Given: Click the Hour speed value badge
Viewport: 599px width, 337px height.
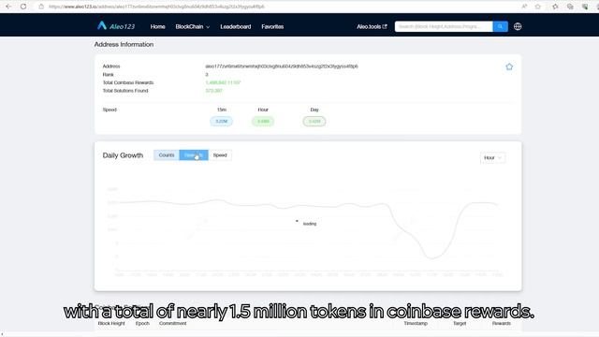Looking at the screenshot, I should (x=263, y=122).
